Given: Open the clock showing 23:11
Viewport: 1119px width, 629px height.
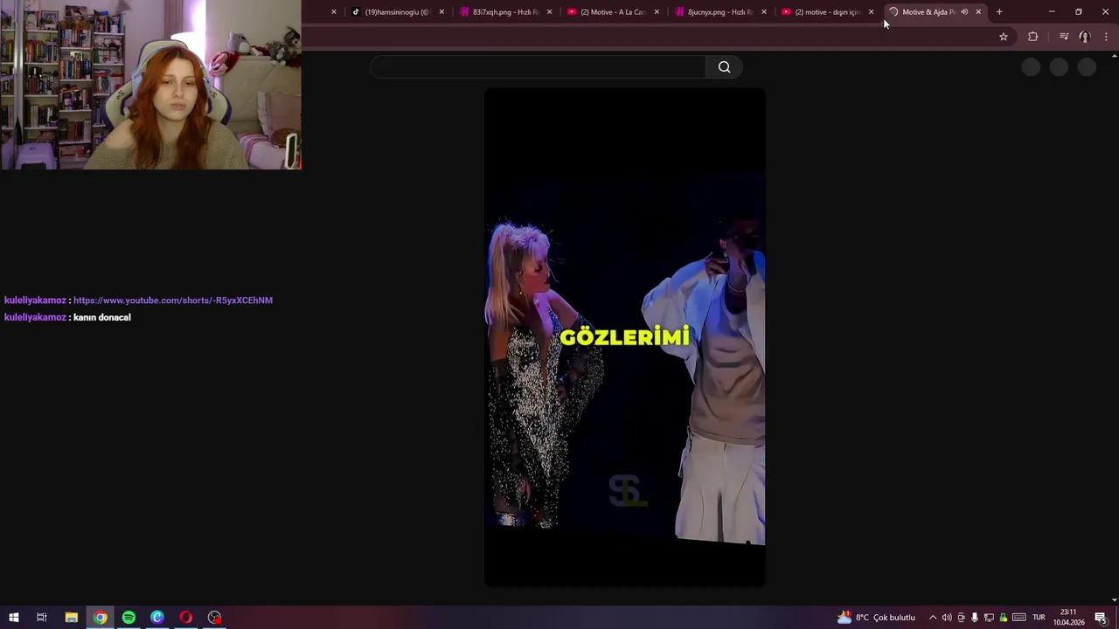Looking at the screenshot, I should 1068,618.
